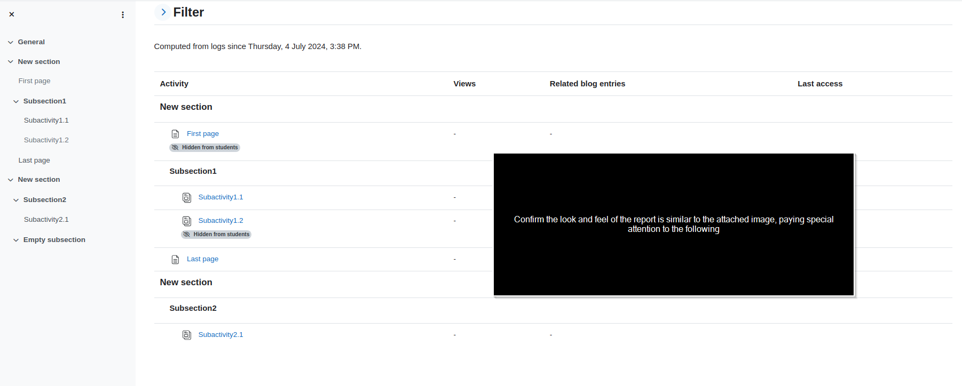Click the Subactivity1.1 page icon

click(187, 198)
